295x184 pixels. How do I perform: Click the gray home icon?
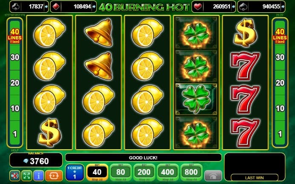pyautogui.click(x=213, y=176)
